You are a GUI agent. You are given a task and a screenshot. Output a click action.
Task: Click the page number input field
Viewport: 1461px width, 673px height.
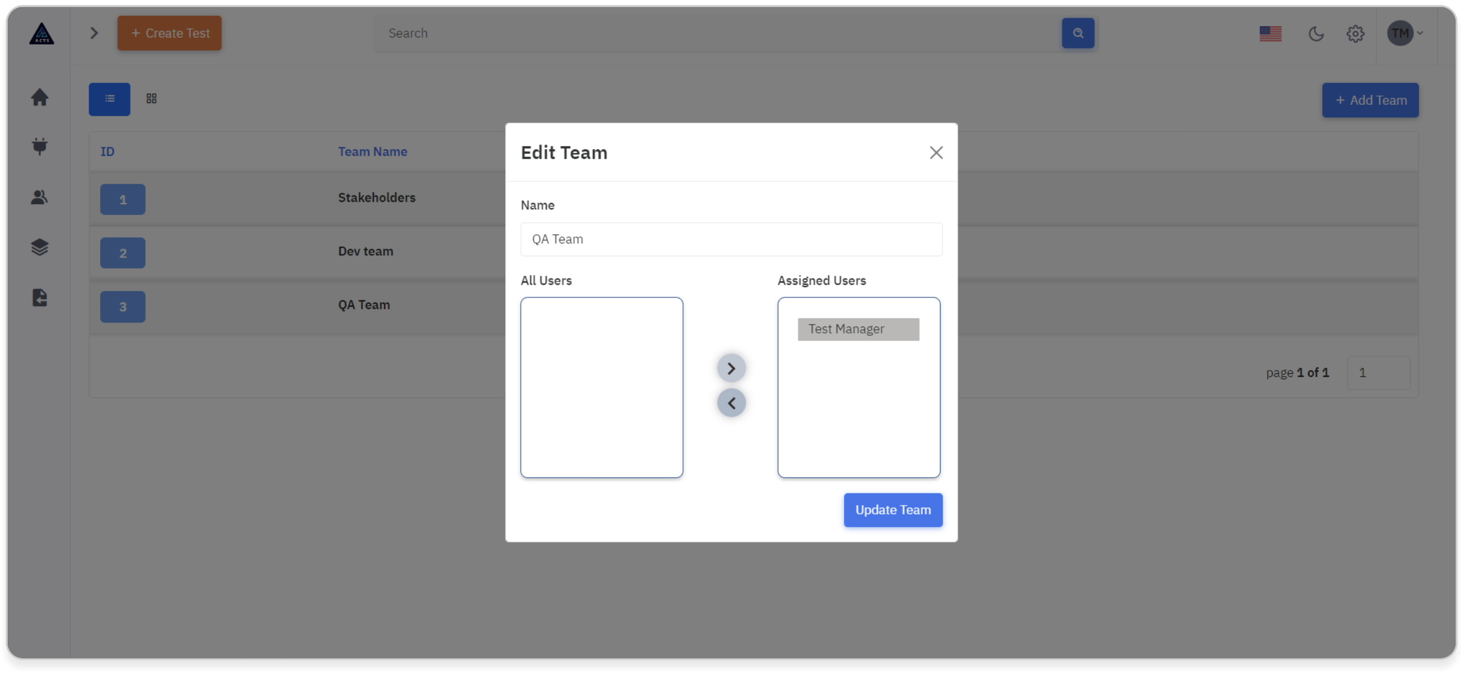click(x=1378, y=373)
